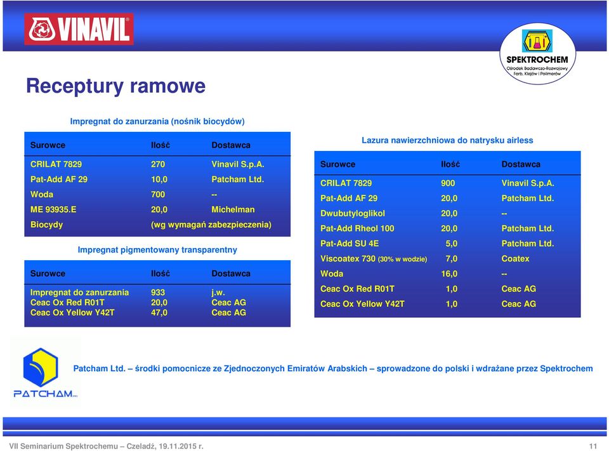
Task: Select heading 'Impregnat pigmentowany transparentny'
Action: click(x=157, y=250)
